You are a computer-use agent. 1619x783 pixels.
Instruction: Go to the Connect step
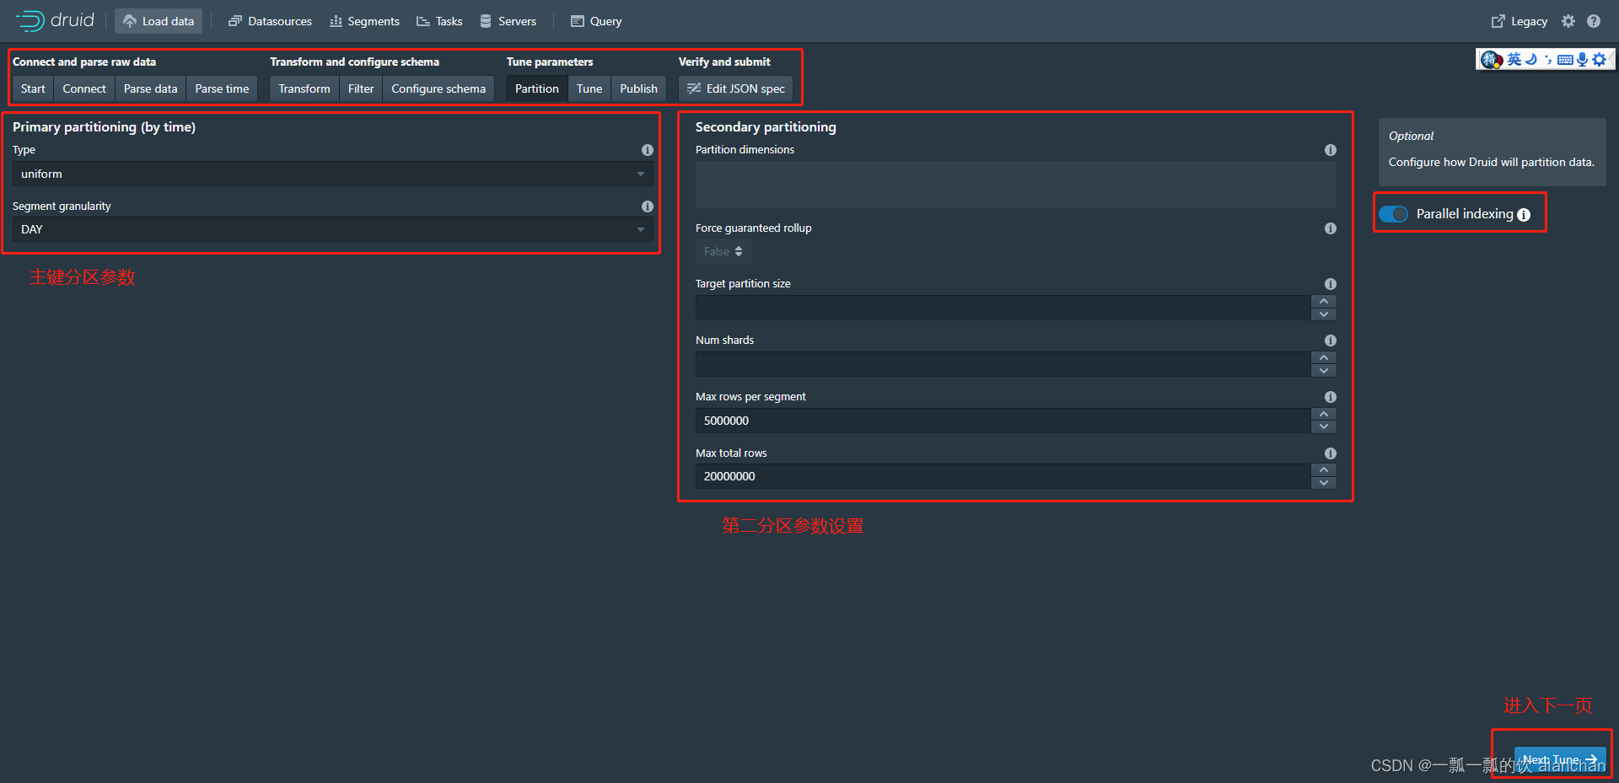(84, 88)
